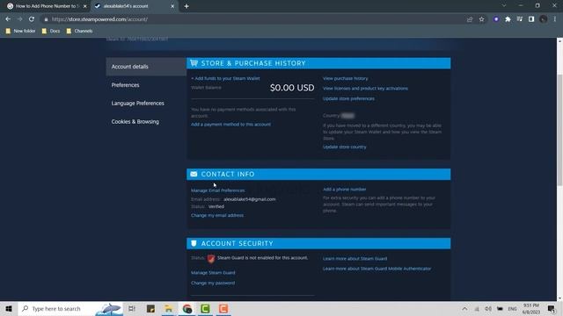Open the share page icon in address bar
Image resolution: width=563 pixels, height=316 pixels.
pyautogui.click(x=470, y=19)
